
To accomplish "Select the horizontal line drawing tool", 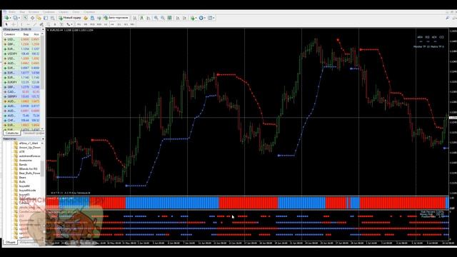I will coord(29,24).
